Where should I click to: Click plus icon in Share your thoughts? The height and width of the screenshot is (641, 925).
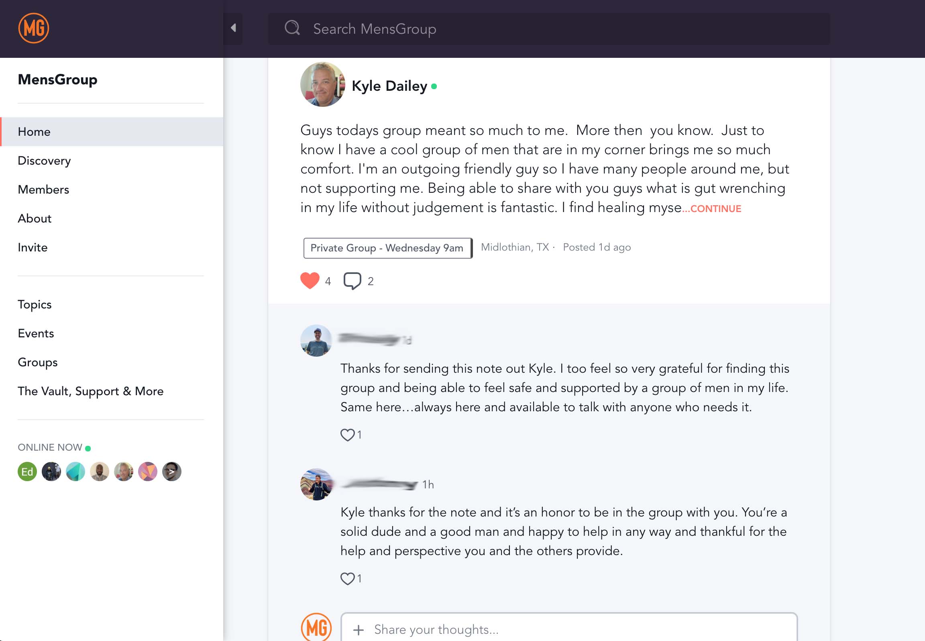(x=359, y=630)
